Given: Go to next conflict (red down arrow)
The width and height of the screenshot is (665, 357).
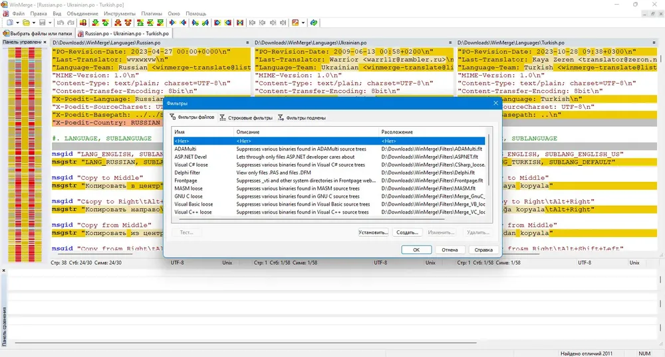Looking at the screenshot, I should pos(118,23).
